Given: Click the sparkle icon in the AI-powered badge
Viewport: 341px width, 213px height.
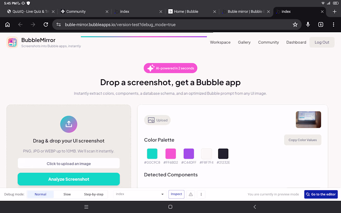Looking at the screenshot, I should coord(151,68).
